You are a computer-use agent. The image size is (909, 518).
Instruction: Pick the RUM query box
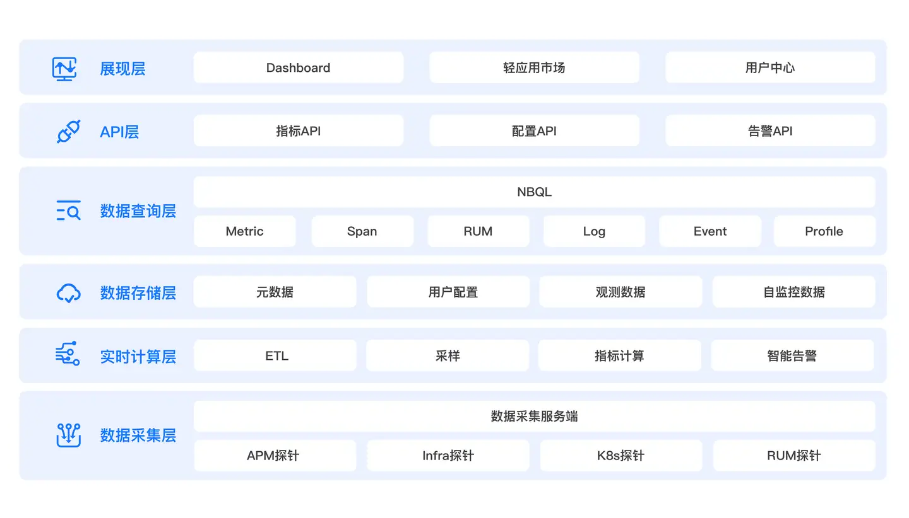(478, 231)
